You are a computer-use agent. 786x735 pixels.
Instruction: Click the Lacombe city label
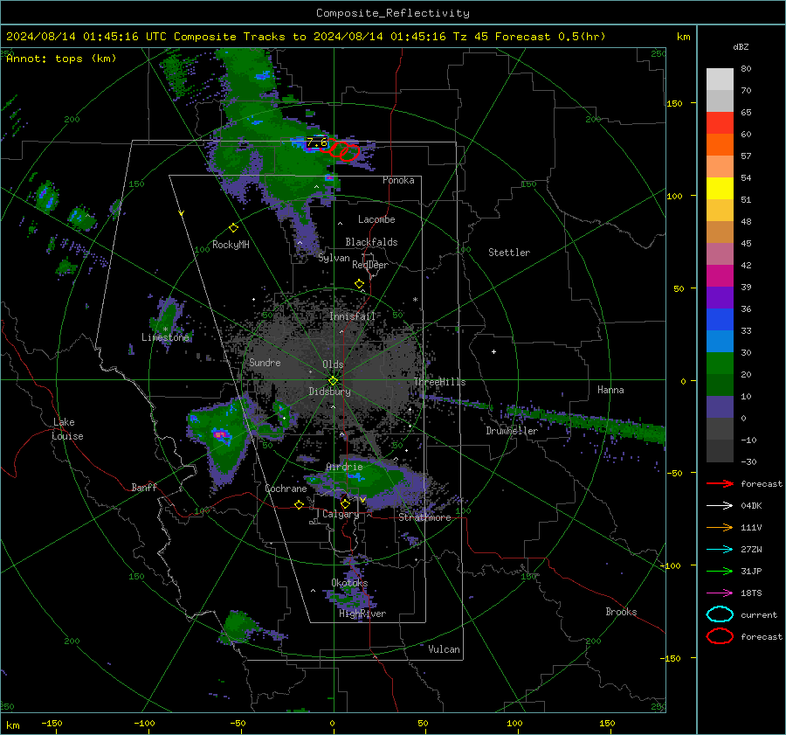pos(376,219)
